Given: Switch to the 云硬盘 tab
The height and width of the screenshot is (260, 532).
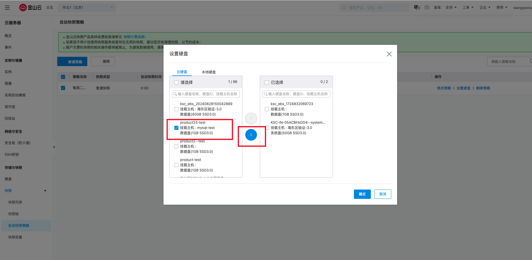Looking at the screenshot, I should (x=182, y=72).
